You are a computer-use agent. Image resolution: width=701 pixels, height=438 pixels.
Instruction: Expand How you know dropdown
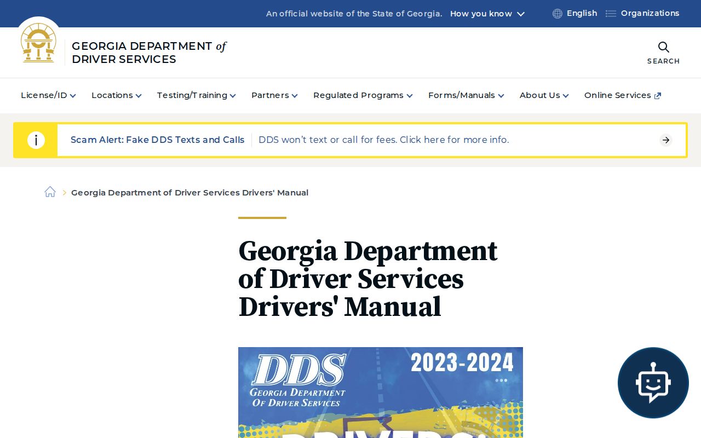point(487,14)
